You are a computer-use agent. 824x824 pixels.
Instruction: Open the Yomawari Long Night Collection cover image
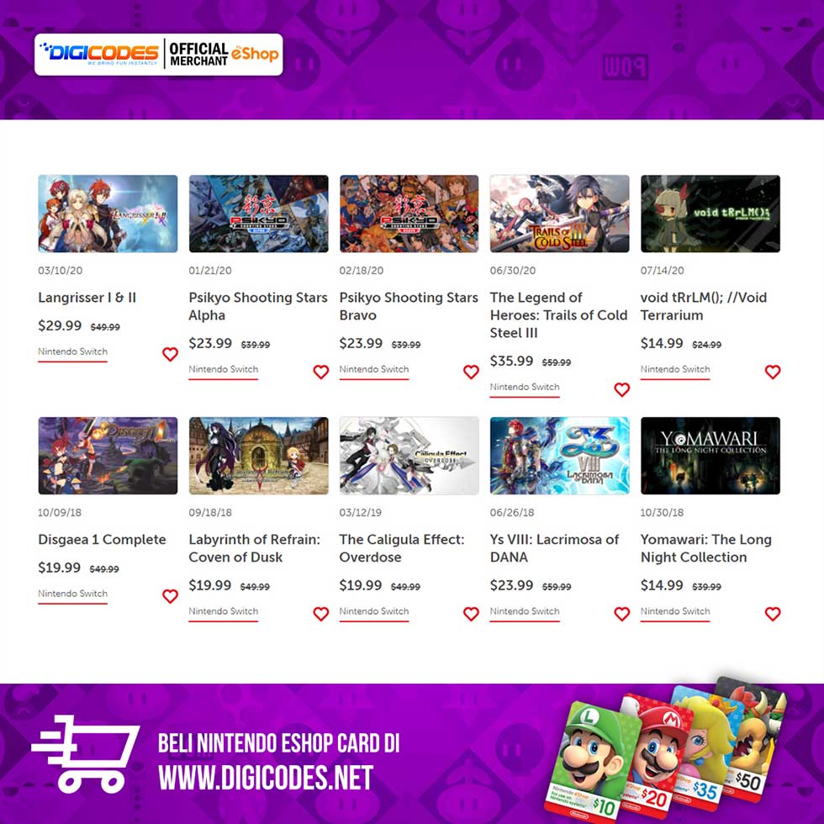click(x=710, y=456)
